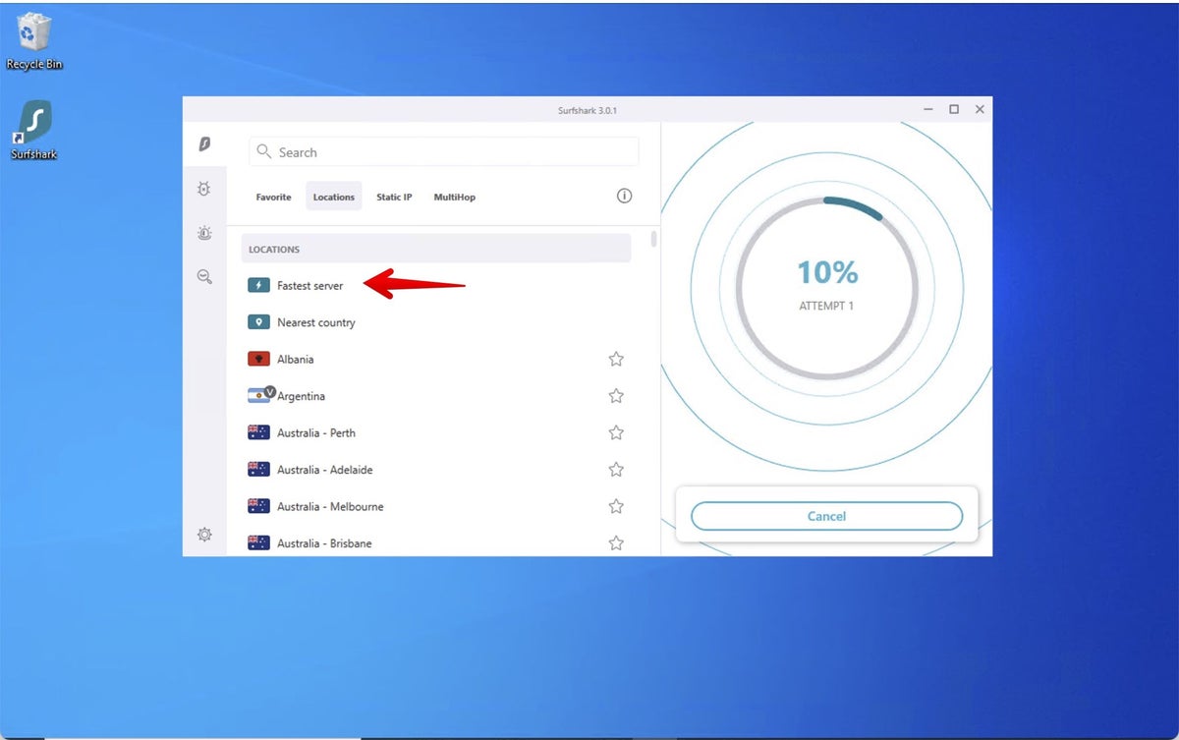The height and width of the screenshot is (740, 1179).
Task: Click the Australia - Adelaide flag icon
Action: pos(258,470)
